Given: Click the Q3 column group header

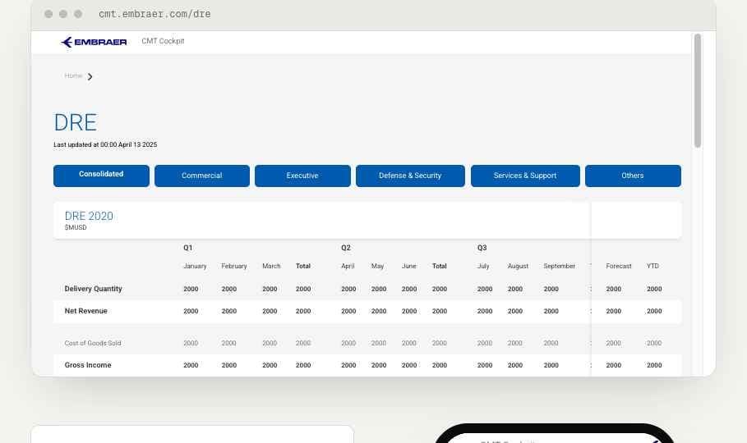Looking at the screenshot, I should tap(482, 248).
